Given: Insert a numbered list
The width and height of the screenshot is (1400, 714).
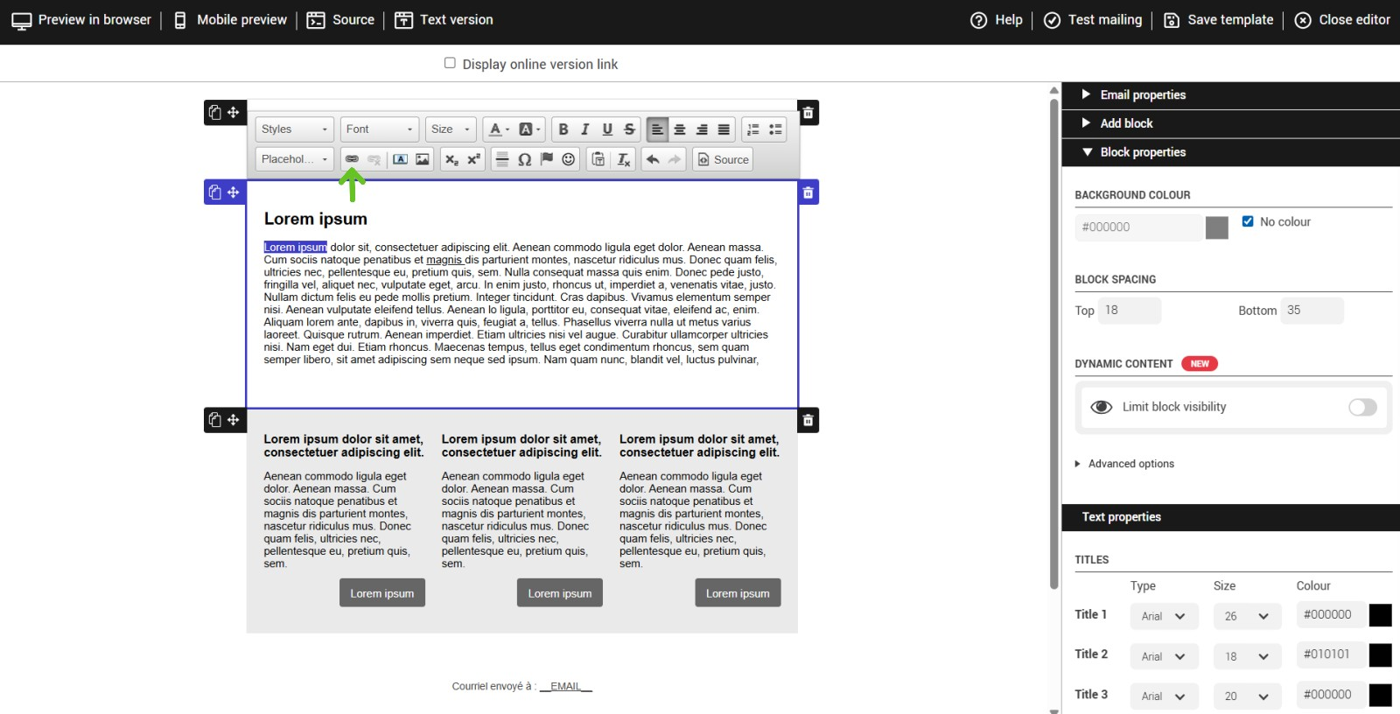Looking at the screenshot, I should tap(752, 129).
